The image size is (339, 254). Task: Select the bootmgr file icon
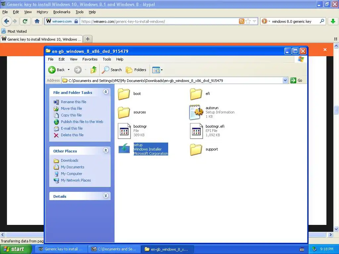pyautogui.click(x=124, y=131)
